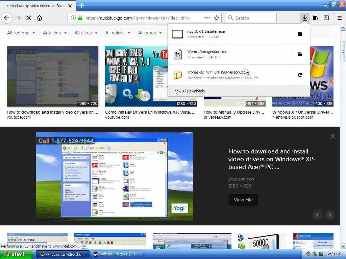Open the Library icon
The width and height of the screenshot is (346, 259).
point(316,18)
